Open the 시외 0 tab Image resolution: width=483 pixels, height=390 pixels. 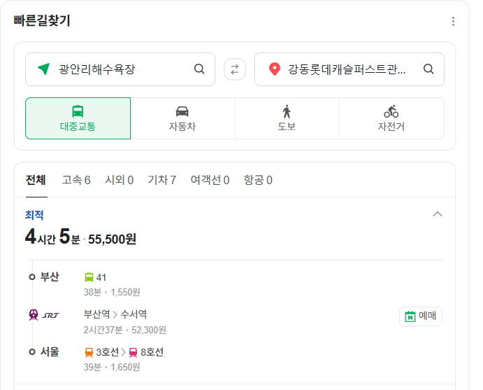tap(120, 180)
